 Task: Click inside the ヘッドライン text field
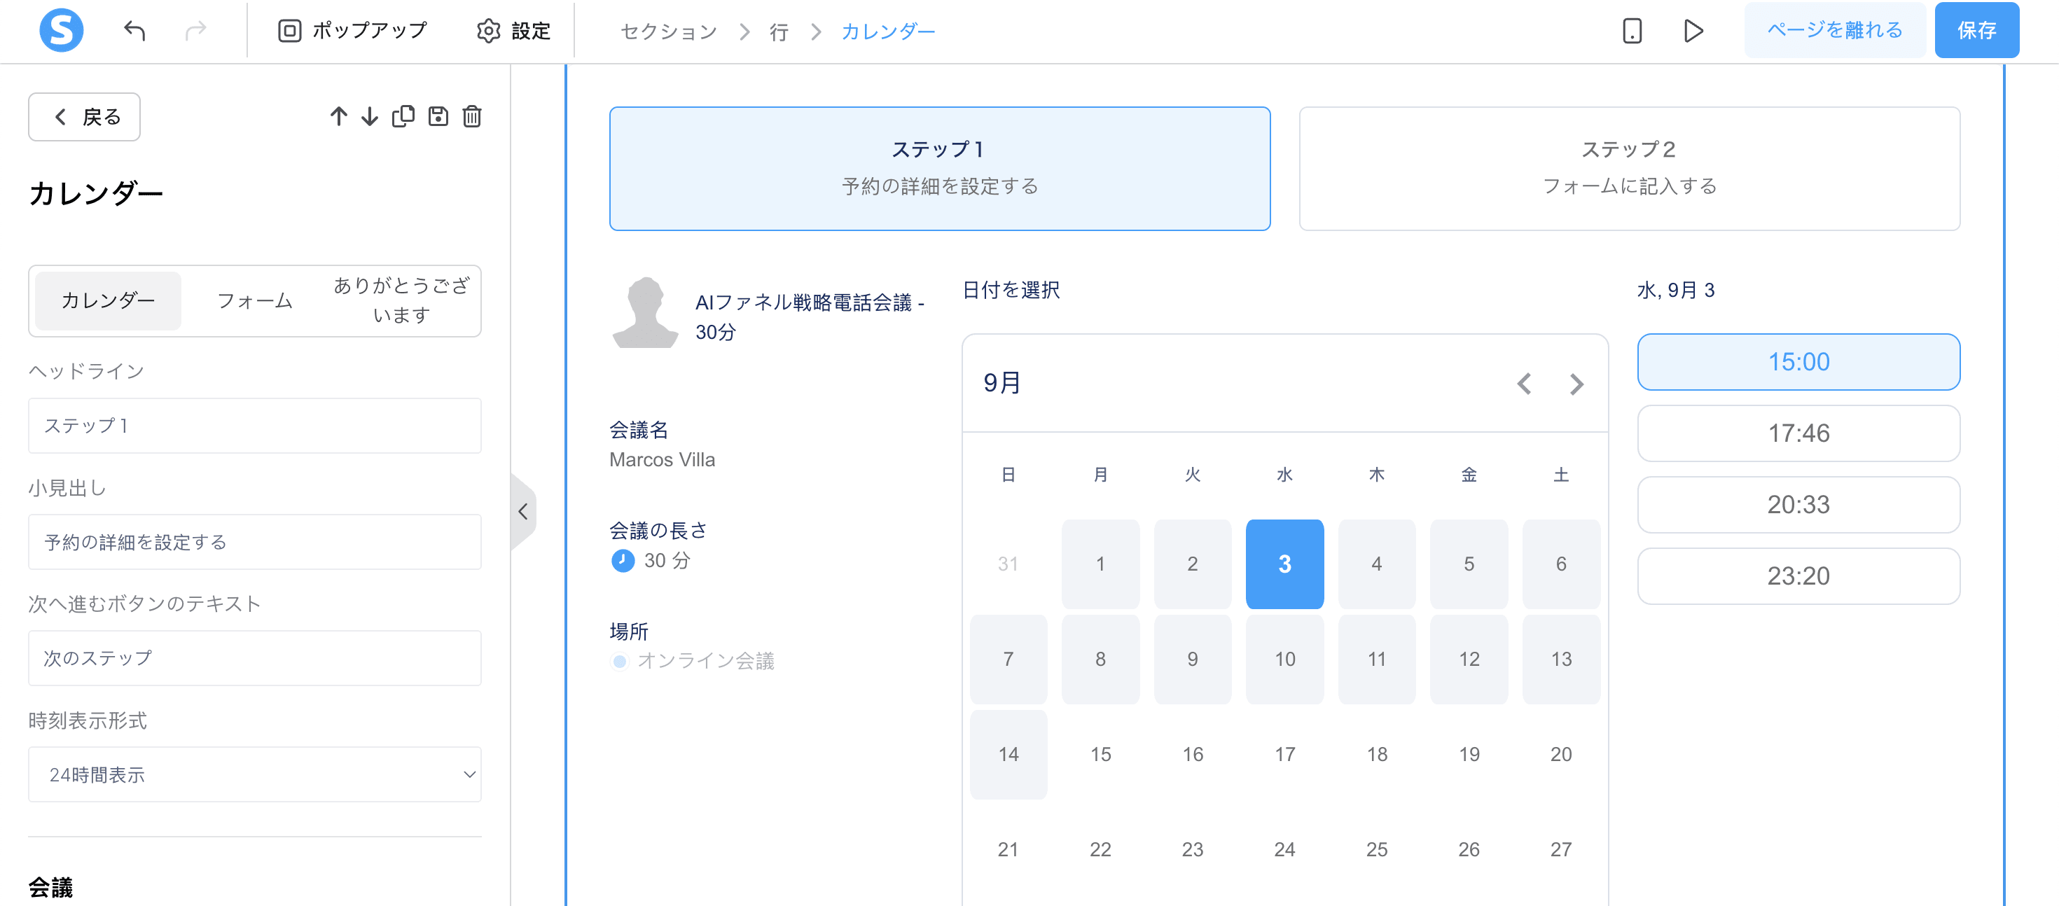[254, 426]
